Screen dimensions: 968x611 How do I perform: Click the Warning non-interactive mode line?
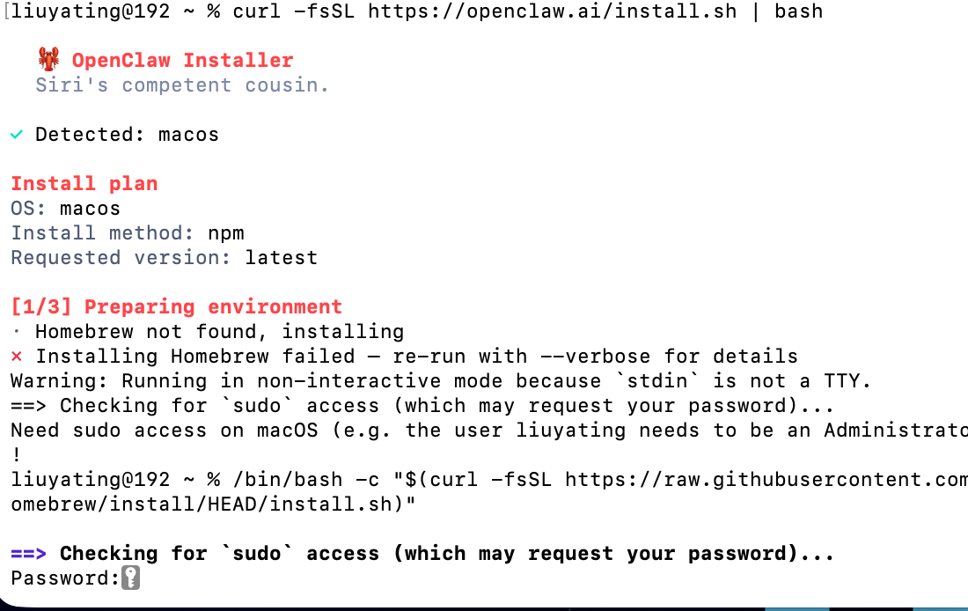pyautogui.click(x=440, y=381)
